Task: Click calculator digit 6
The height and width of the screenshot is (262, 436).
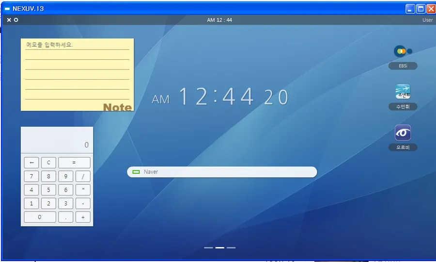Action: click(x=65, y=190)
